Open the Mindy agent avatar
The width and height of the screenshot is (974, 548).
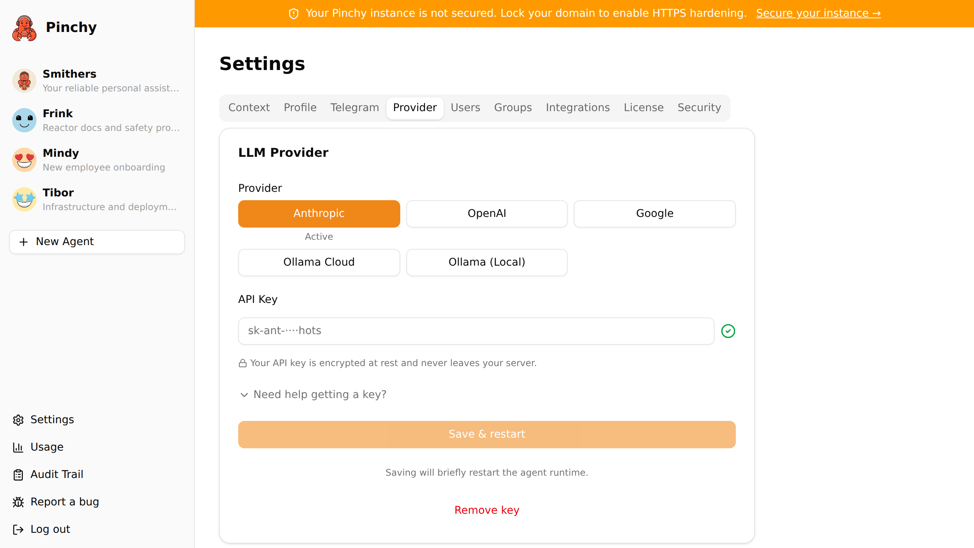tap(24, 160)
